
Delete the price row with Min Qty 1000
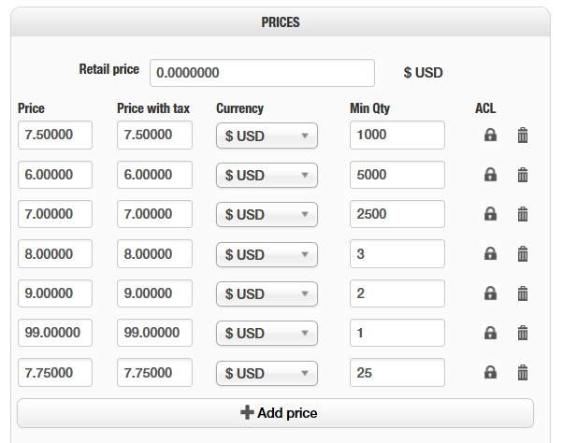coord(523,136)
